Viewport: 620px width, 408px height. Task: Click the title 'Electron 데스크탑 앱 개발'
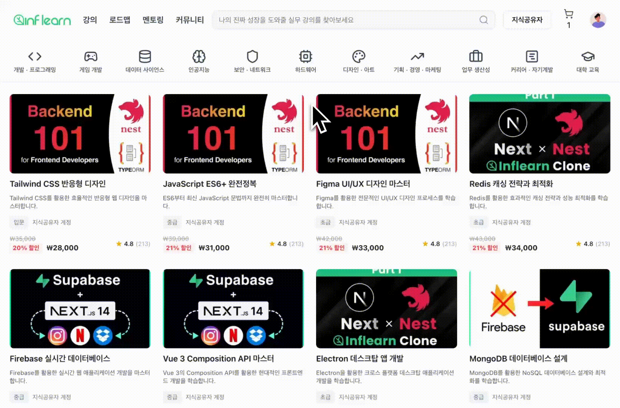click(x=360, y=359)
